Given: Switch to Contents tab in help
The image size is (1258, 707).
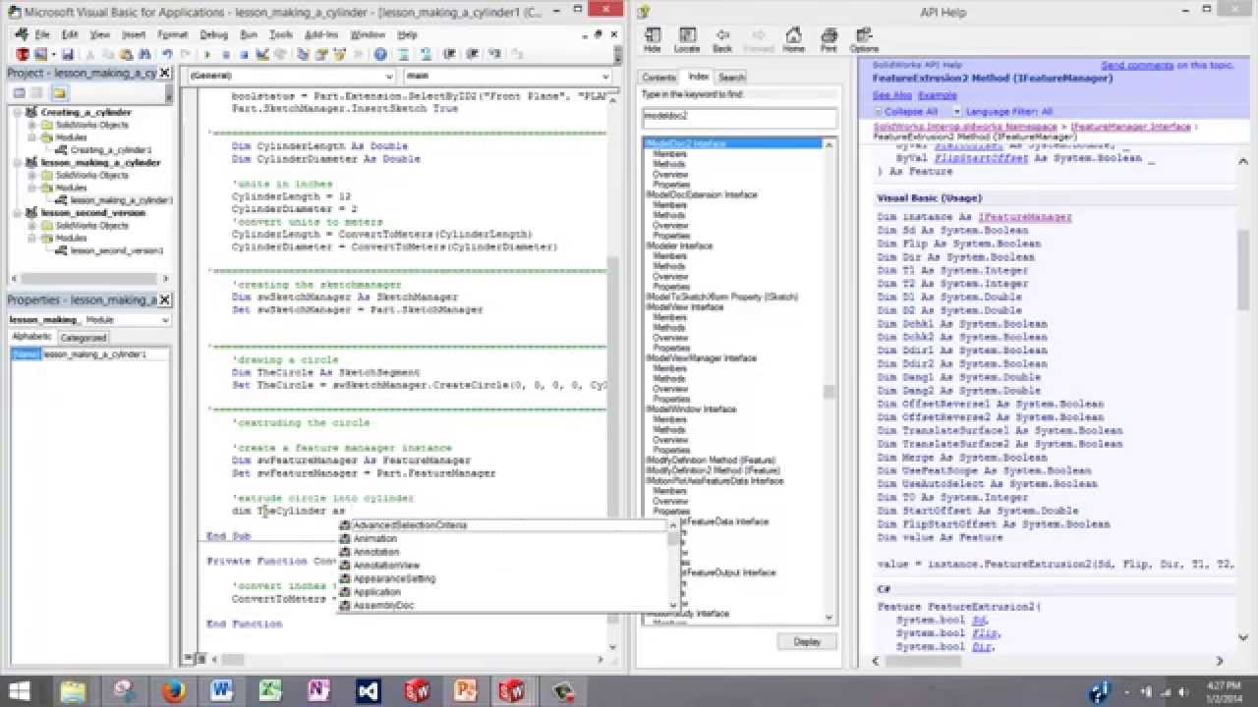Looking at the screenshot, I should [658, 77].
